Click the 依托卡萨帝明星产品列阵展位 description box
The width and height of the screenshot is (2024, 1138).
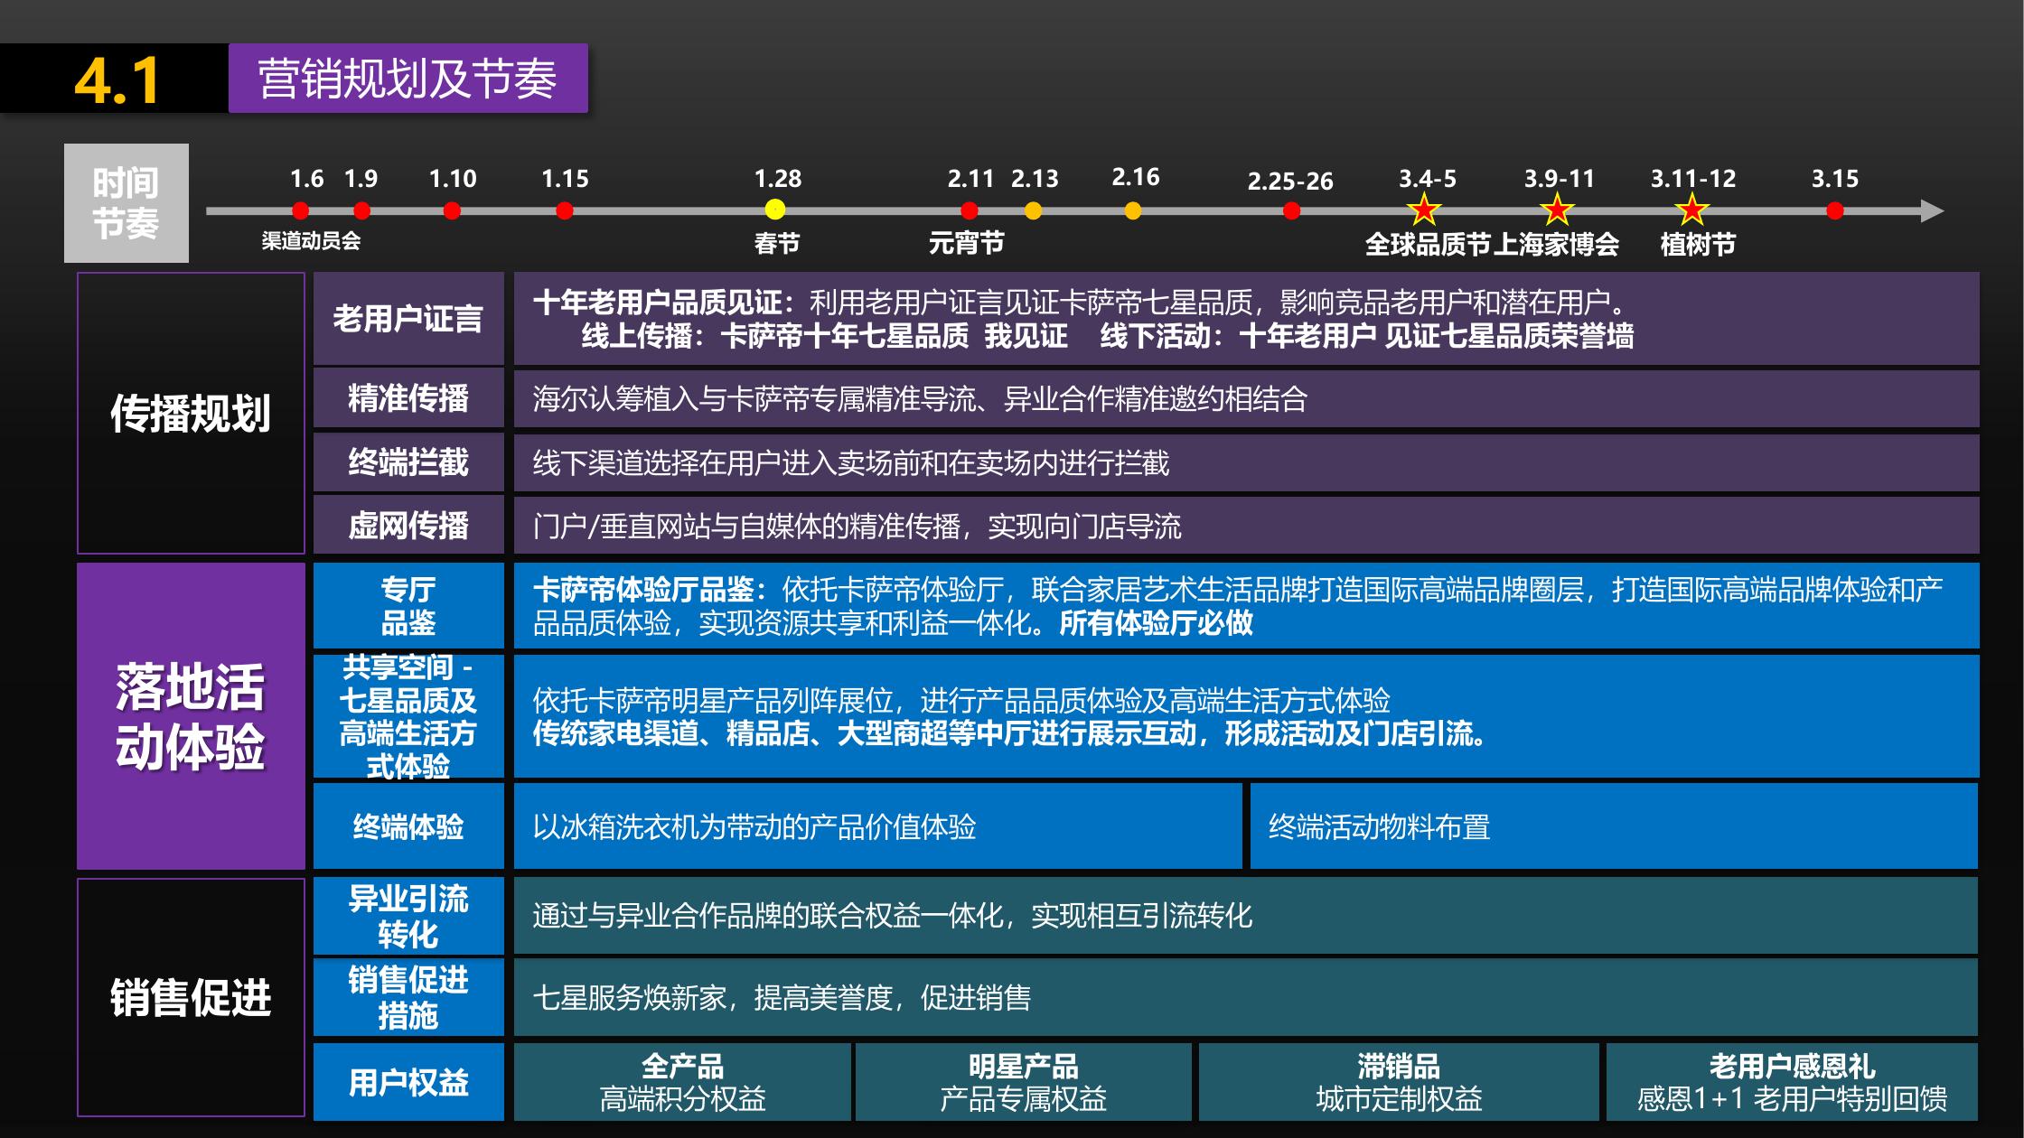[x=1246, y=716]
